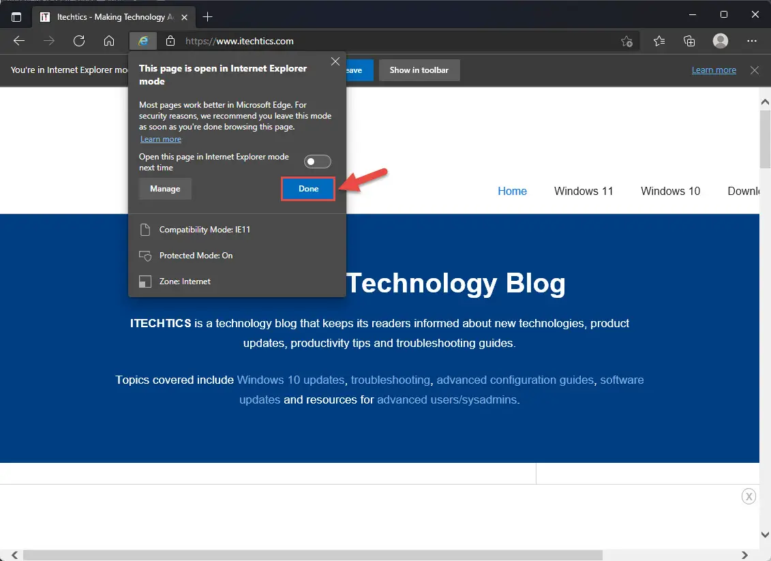Click the vertical scrollbar down arrow
The width and height of the screenshot is (771, 561).
pyautogui.click(x=765, y=535)
